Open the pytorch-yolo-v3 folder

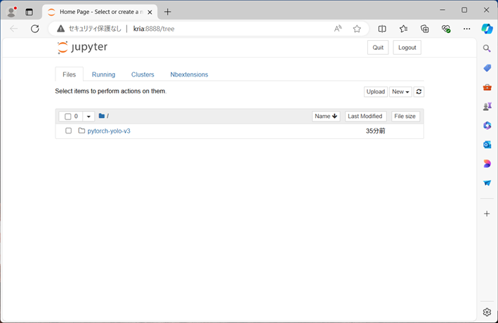click(109, 131)
